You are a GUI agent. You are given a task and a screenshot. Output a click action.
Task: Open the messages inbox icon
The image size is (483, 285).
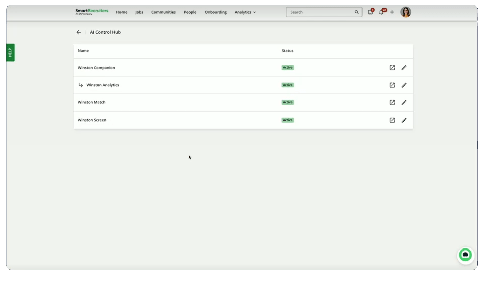[370, 12]
